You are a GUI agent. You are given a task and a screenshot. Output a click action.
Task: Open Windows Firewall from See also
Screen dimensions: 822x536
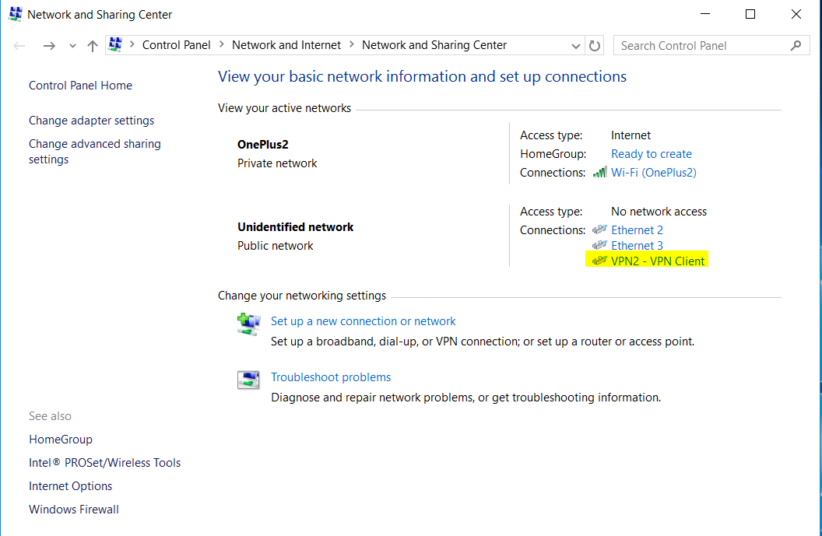click(74, 510)
